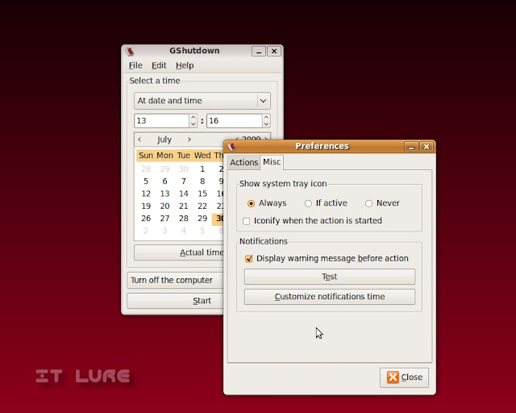Select July 27 in the calendar
Screen dimensions: 516x413
coord(164,219)
